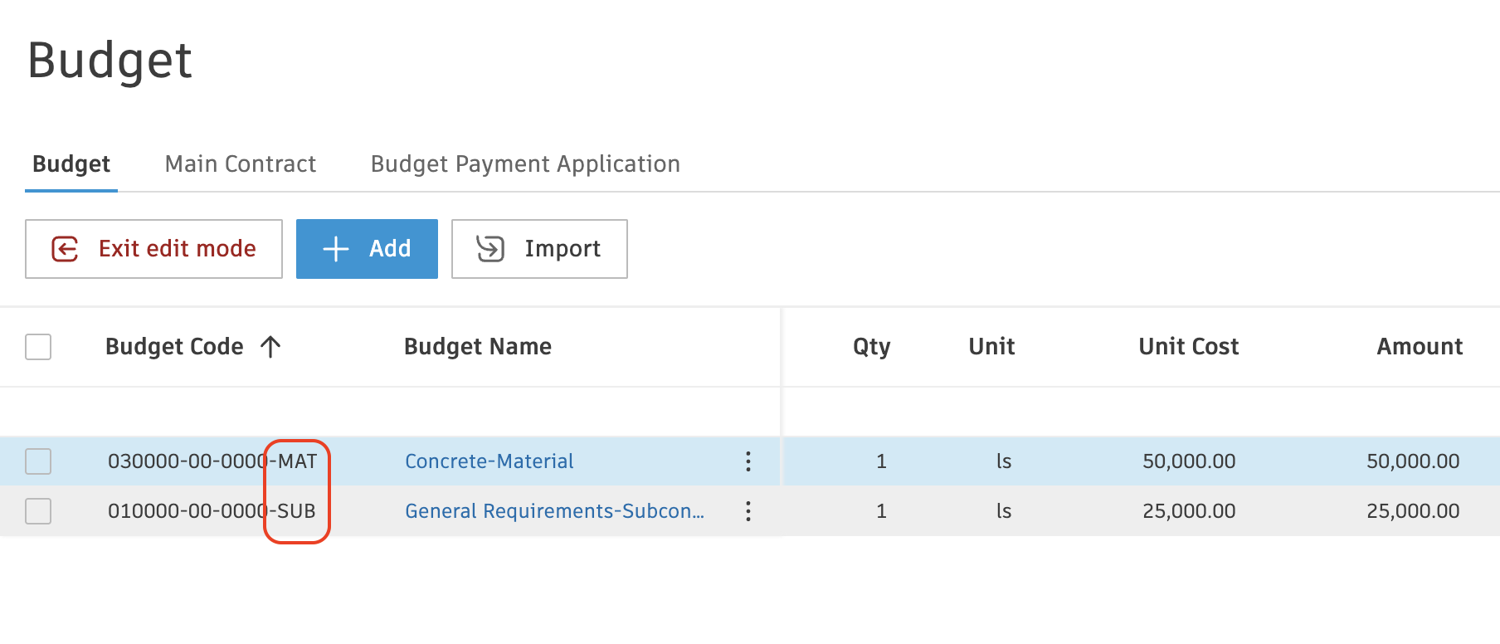Edit the ls unit in Concrete-Material row
Screen dimensions: 1500x644
(x=1004, y=461)
